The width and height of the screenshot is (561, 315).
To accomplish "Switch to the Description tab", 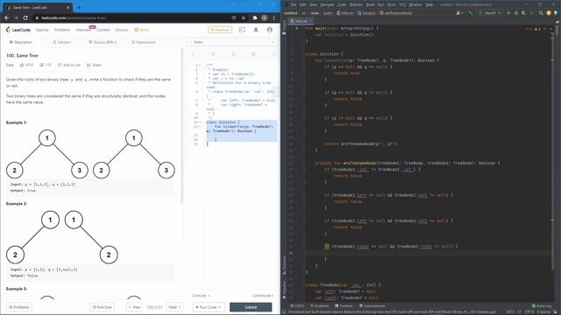I will tap(21, 42).
